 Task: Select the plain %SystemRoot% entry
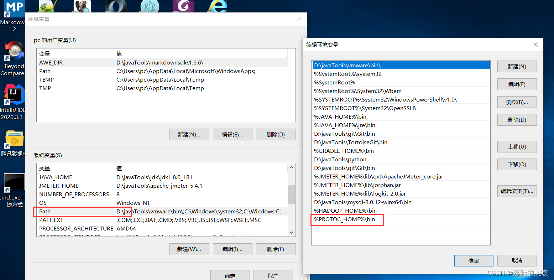click(401, 82)
